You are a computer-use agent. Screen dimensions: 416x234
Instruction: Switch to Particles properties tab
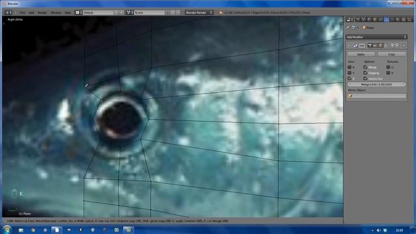coord(409,19)
